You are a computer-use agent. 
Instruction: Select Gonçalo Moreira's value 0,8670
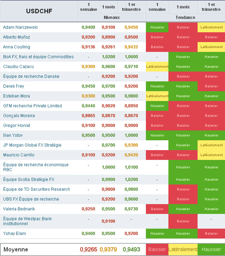pyautogui.click(x=131, y=116)
